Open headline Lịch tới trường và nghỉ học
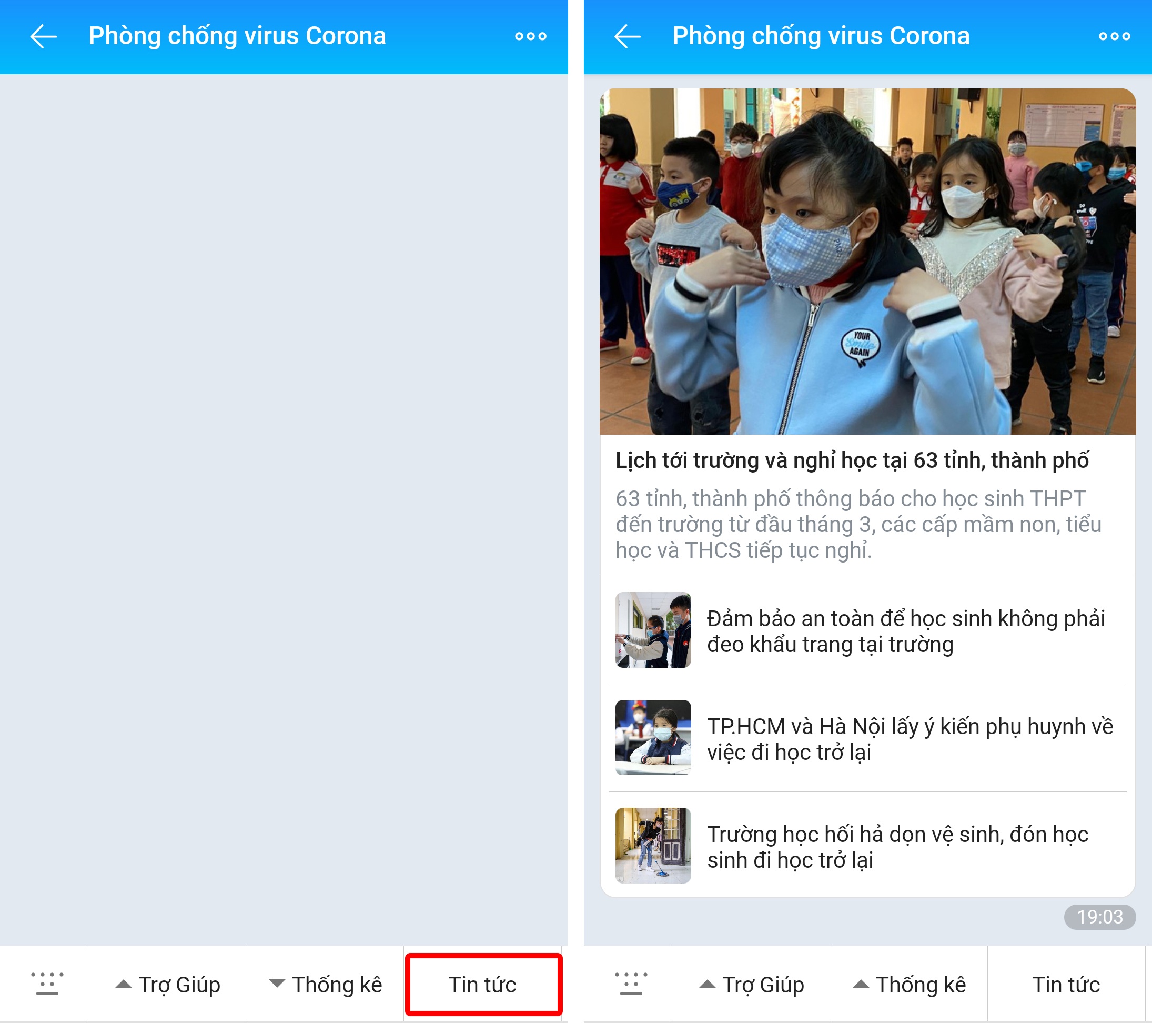The image size is (1152, 1023). [x=852, y=460]
